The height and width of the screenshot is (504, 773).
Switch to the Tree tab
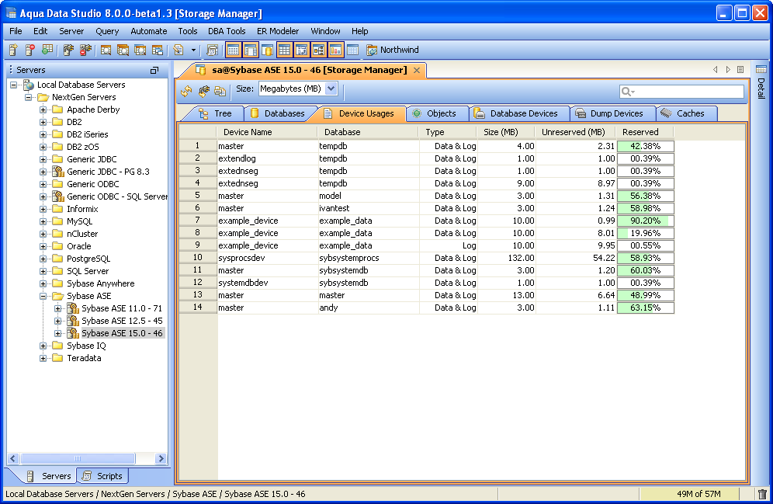click(215, 113)
